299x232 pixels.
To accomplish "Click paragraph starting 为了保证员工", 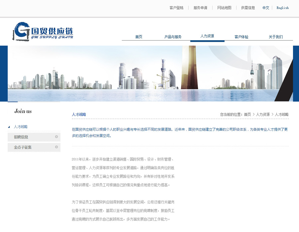I will [x=123, y=211].
